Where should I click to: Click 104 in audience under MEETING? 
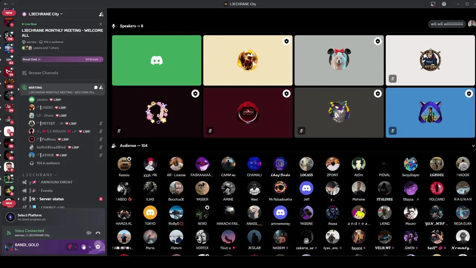pos(48,163)
